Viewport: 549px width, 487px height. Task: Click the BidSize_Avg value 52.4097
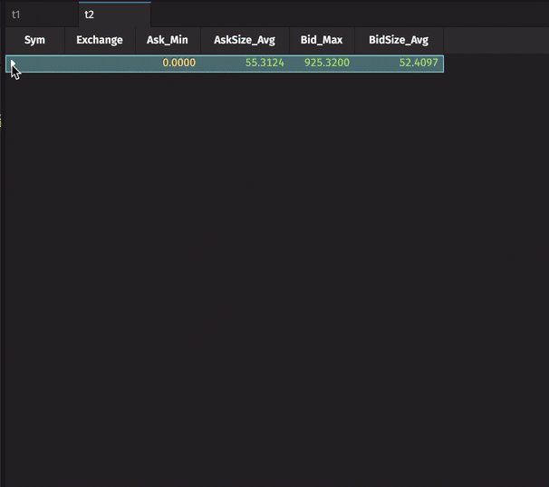click(419, 63)
